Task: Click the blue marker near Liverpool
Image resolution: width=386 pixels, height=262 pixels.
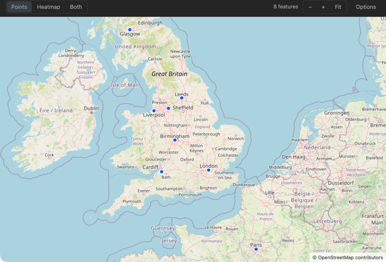Action: point(154,111)
